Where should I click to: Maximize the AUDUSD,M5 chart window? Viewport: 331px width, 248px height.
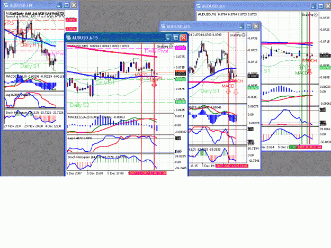click(x=249, y=26)
